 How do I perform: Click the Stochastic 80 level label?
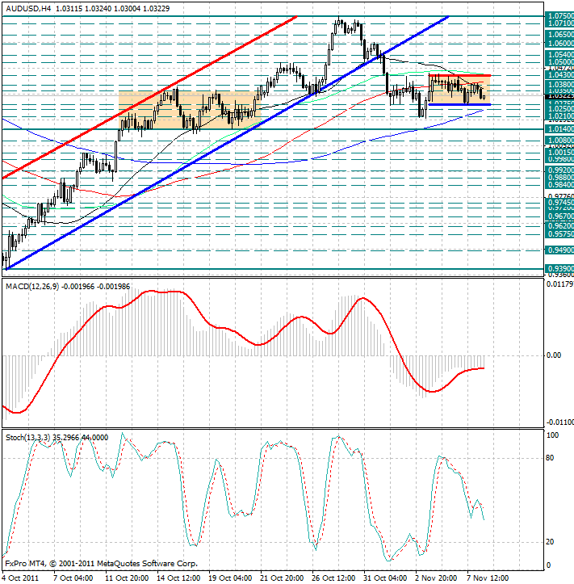pos(550,458)
